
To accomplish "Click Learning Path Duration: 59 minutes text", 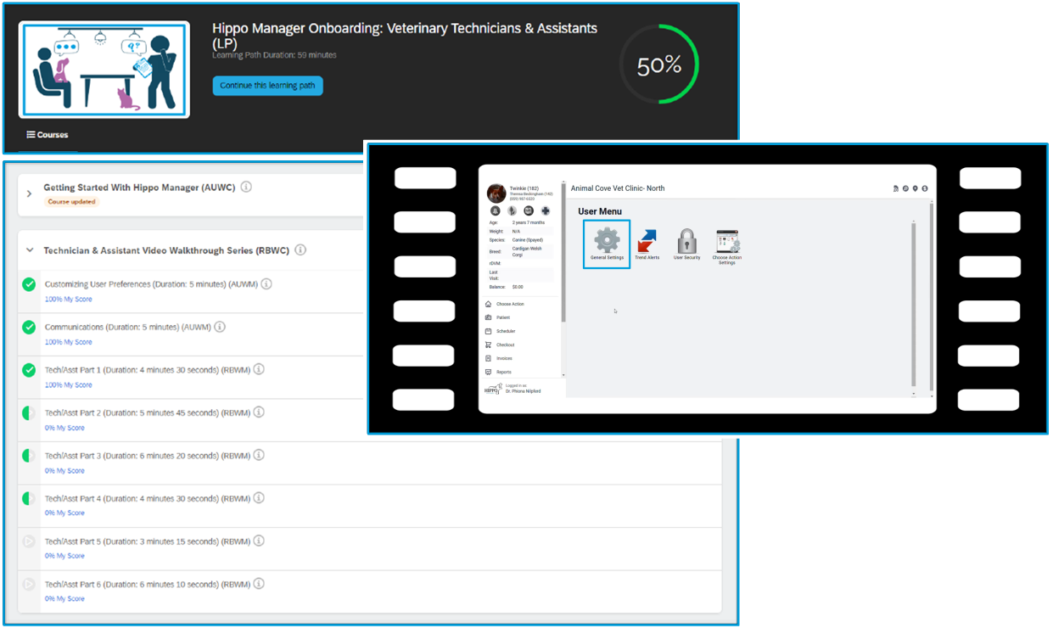I will (274, 55).
